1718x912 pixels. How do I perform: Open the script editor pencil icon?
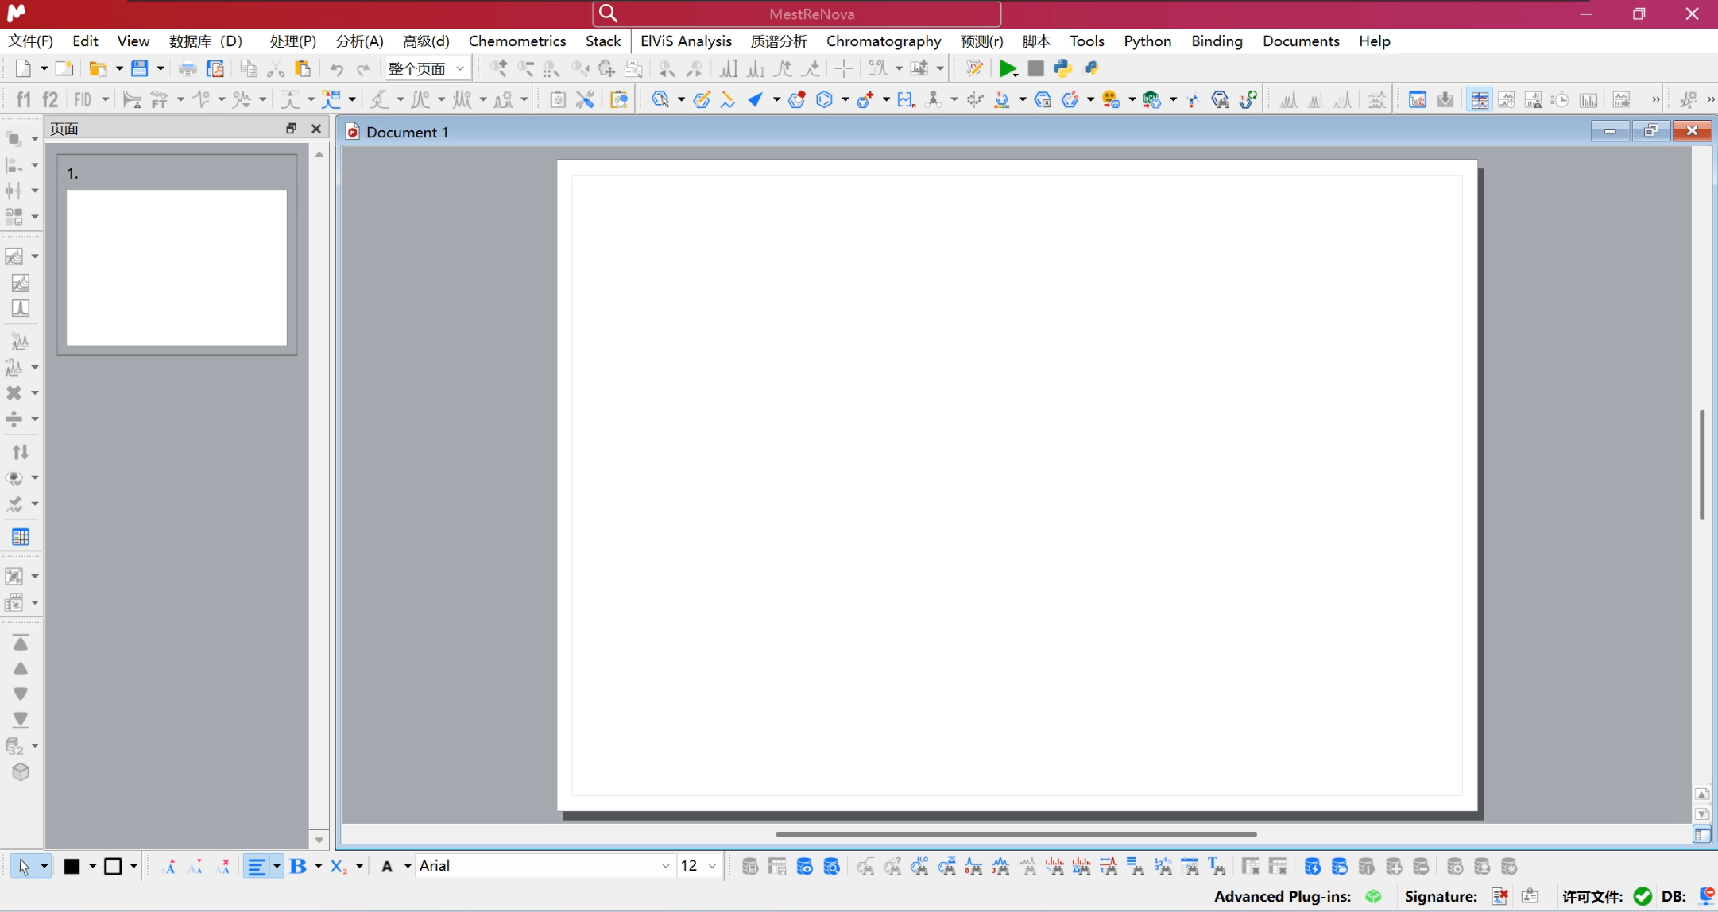tap(974, 68)
